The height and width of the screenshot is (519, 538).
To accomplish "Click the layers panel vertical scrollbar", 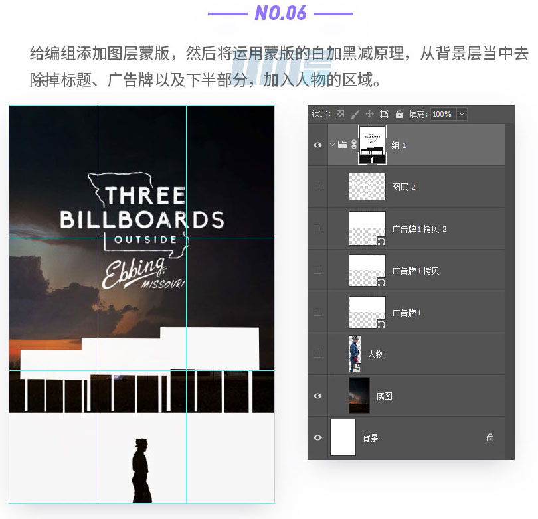I will click(509, 291).
